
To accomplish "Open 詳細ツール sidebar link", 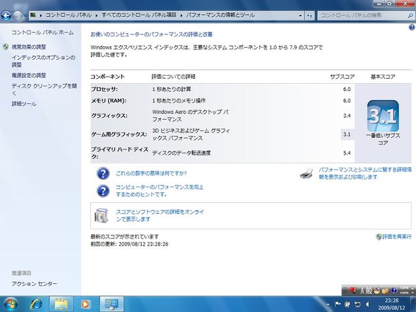I will click(x=24, y=104).
